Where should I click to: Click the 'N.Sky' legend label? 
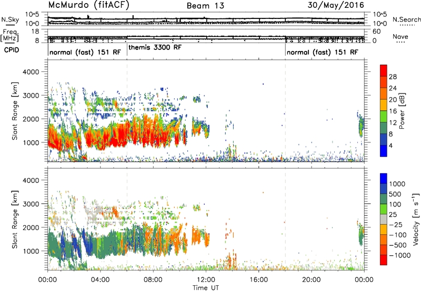[x=10, y=19]
